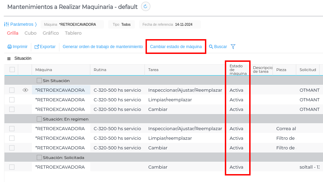Click the Situación grouping grid icon

9,59
